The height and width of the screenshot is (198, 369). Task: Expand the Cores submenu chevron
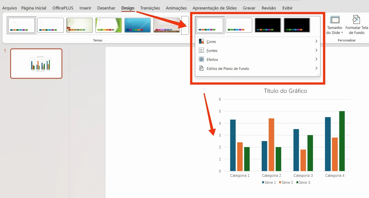pos(316,41)
